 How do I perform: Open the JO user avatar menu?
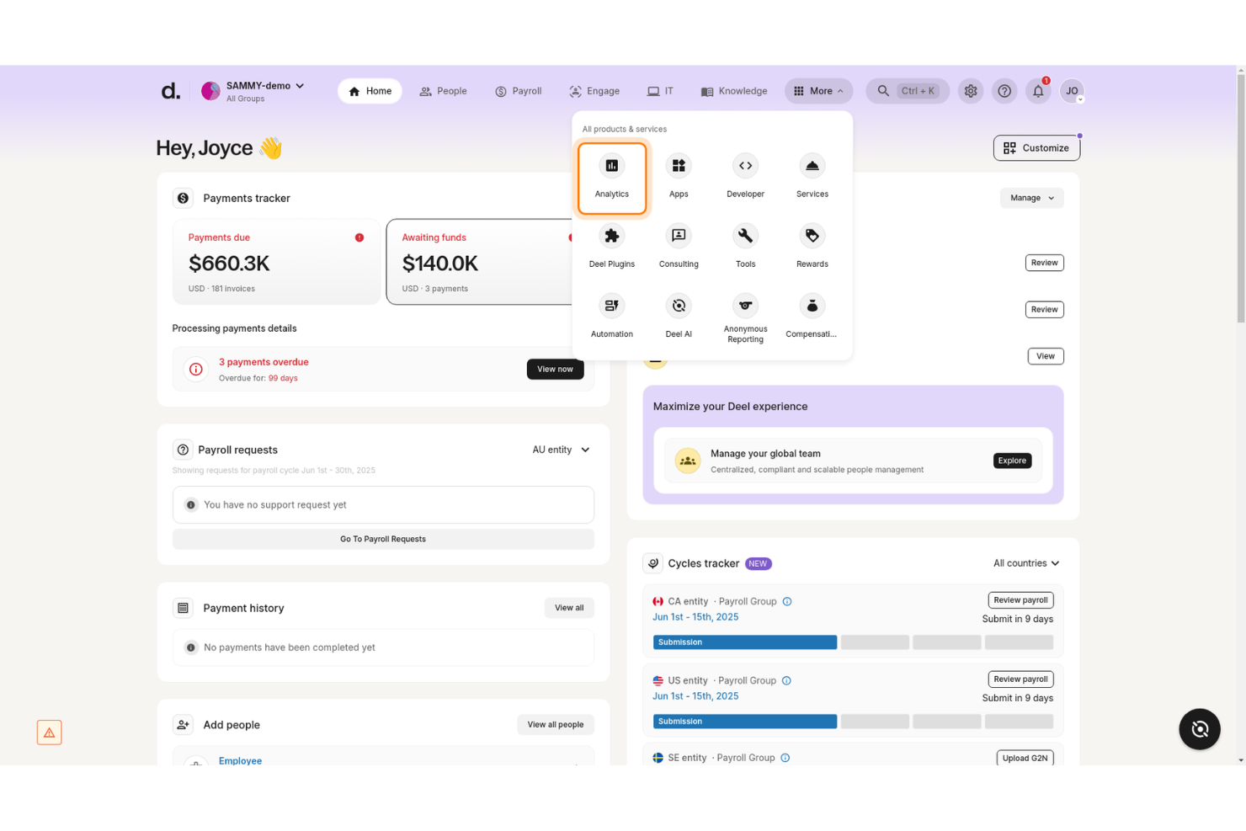click(x=1072, y=91)
